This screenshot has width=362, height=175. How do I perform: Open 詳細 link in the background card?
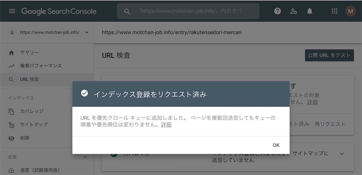pos(313,102)
